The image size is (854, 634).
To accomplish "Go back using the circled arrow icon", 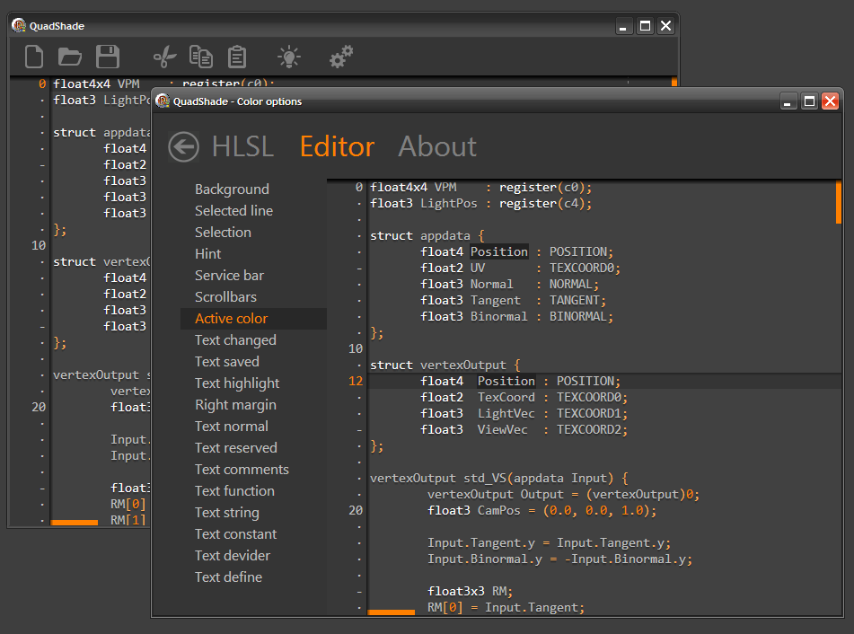I will (183, 147).
